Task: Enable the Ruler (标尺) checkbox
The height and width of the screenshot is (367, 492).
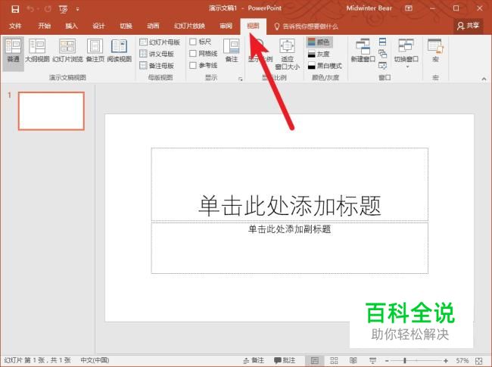Action: tap(193, 42)
